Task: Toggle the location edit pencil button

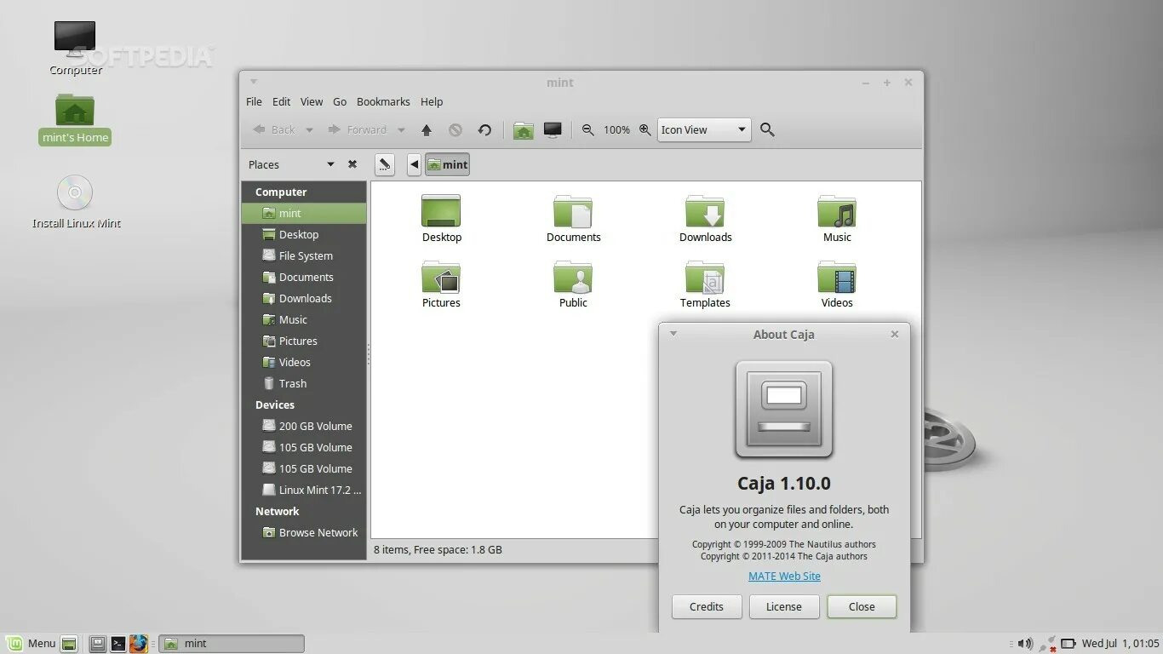Action: click(385, 164)
